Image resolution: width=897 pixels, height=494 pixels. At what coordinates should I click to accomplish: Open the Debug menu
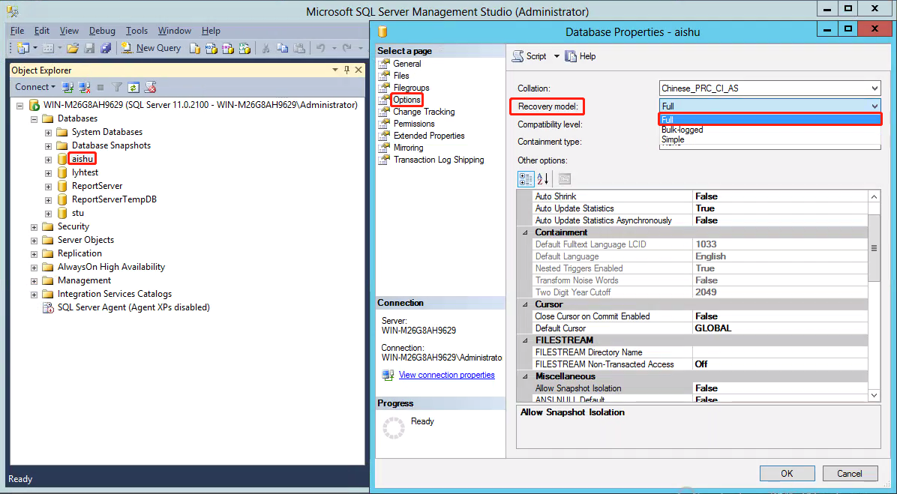coord(103,31)
